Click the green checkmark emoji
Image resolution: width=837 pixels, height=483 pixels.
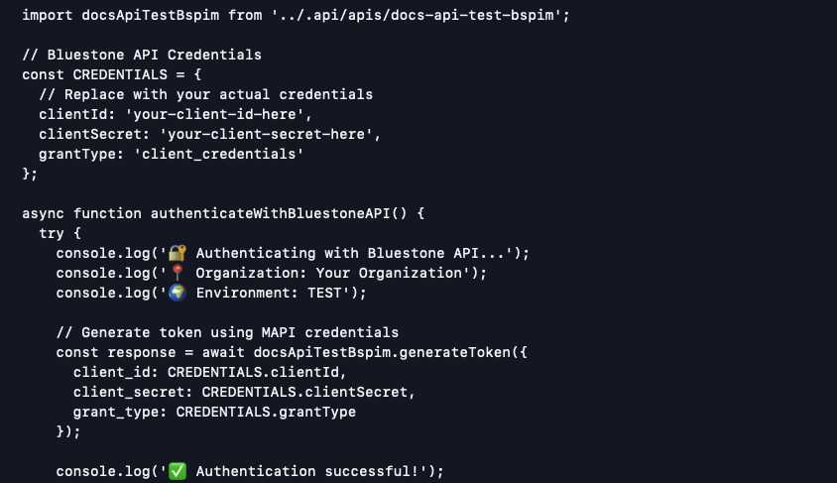(178, 471)
